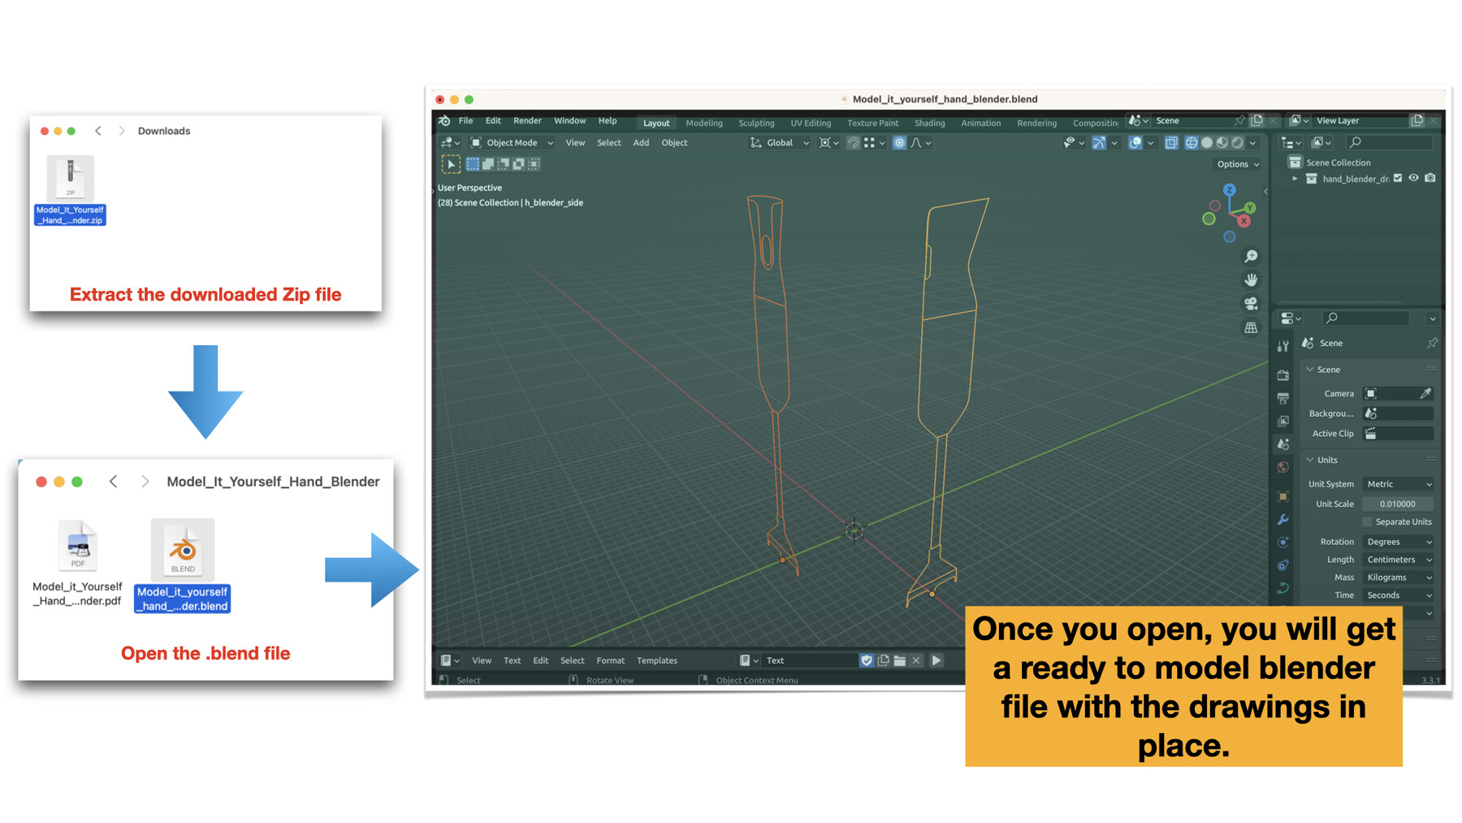Open the viewport Options dropdown
Viewport: 1462px width, 823px height.
pos(1238,164)
